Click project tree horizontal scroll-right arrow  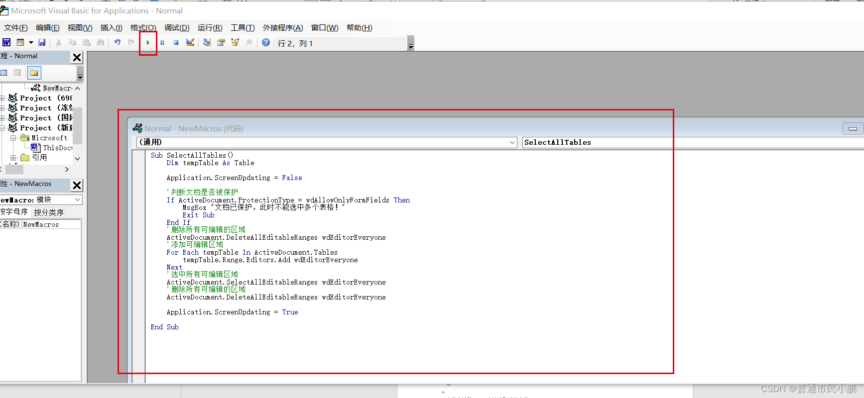coord(67,170)
